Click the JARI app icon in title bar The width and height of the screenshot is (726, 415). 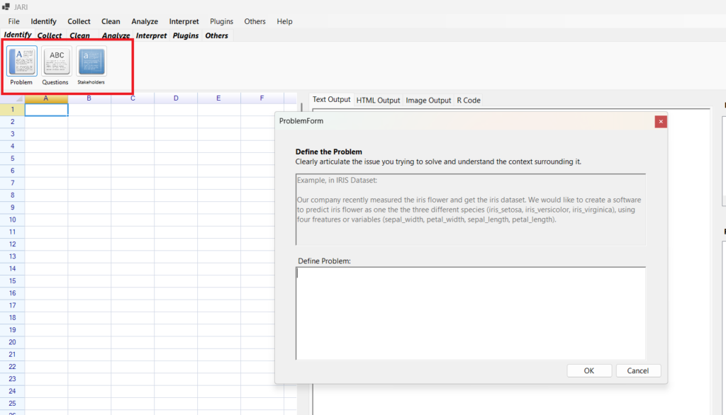(6, 6)
